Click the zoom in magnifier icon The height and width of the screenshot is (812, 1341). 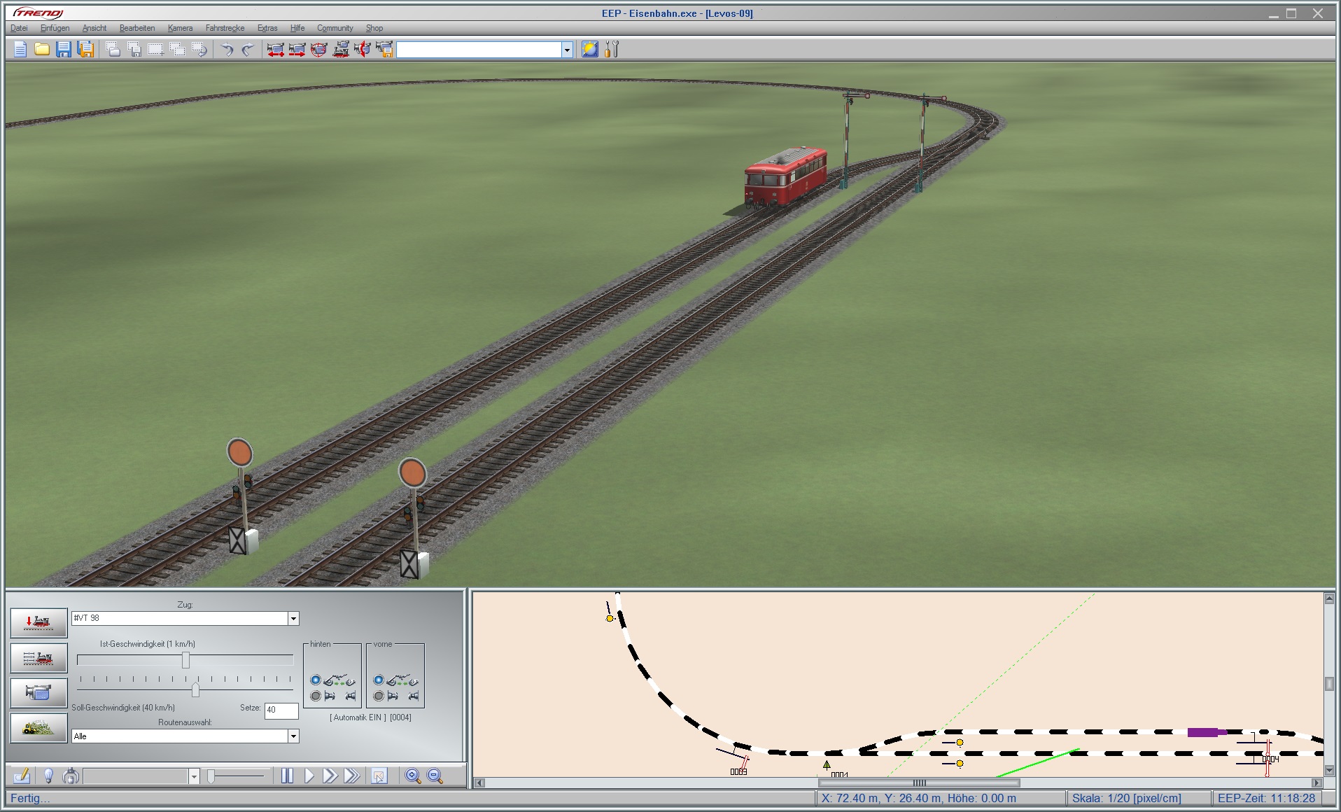click(413, 776)
